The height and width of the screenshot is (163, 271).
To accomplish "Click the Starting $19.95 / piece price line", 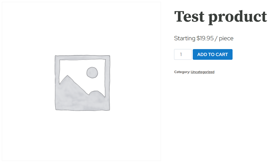I will 204,38.
